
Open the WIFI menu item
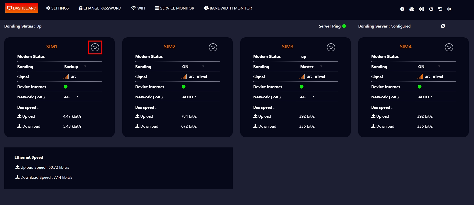138,8
